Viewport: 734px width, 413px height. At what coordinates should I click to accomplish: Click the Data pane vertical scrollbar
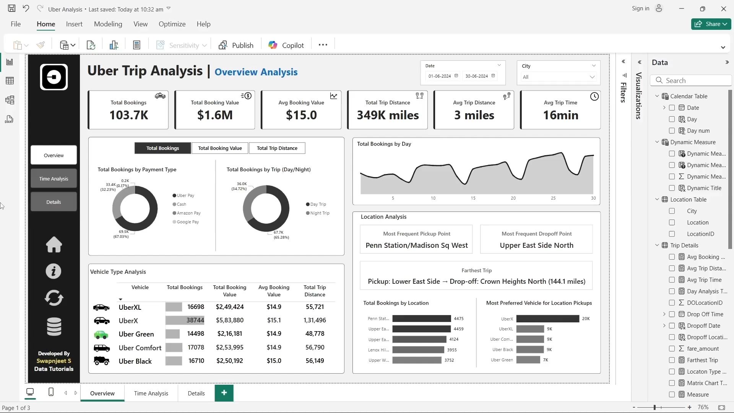(x=730, y=169)
